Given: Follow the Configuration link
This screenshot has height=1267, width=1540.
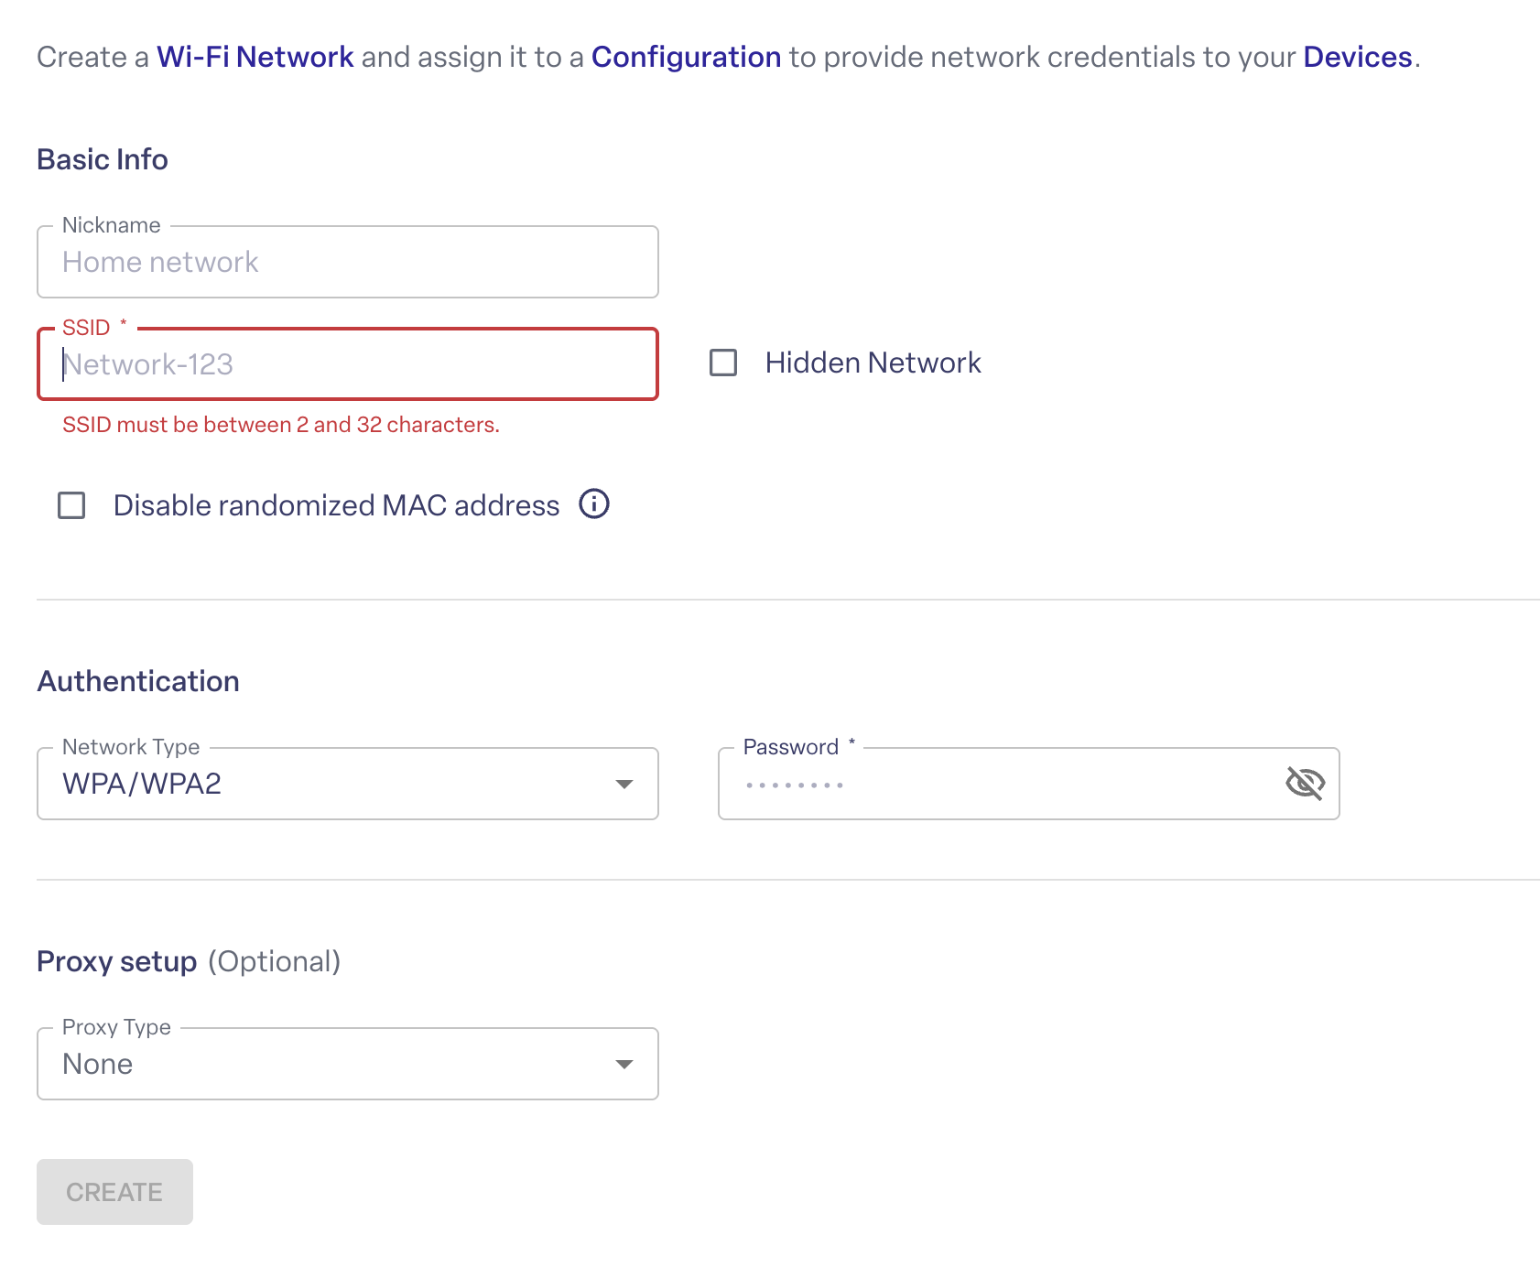Looking at the screenshot, I should (686, 57).
